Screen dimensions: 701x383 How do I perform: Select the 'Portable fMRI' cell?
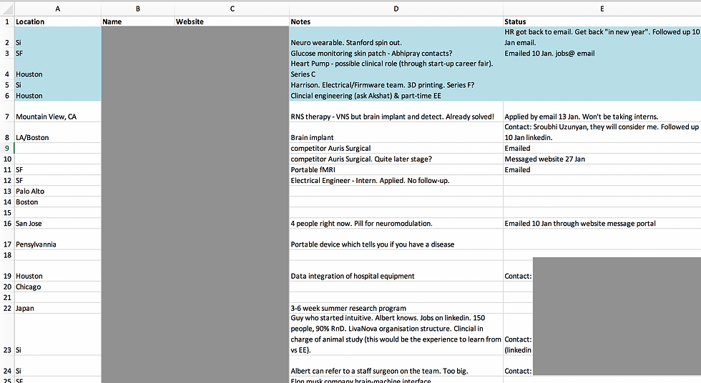(x=396, y=169)
